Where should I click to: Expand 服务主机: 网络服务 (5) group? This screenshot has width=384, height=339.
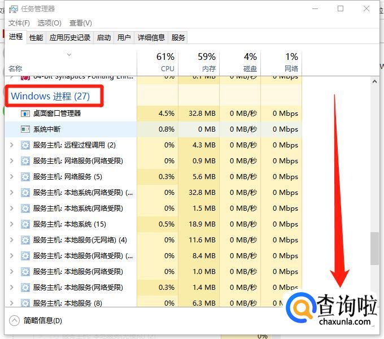coord(11,177)
